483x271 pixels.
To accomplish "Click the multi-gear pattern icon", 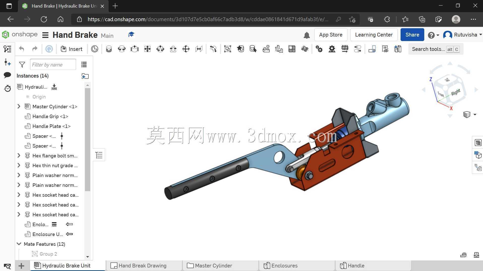I will click(x=305, y=49).
